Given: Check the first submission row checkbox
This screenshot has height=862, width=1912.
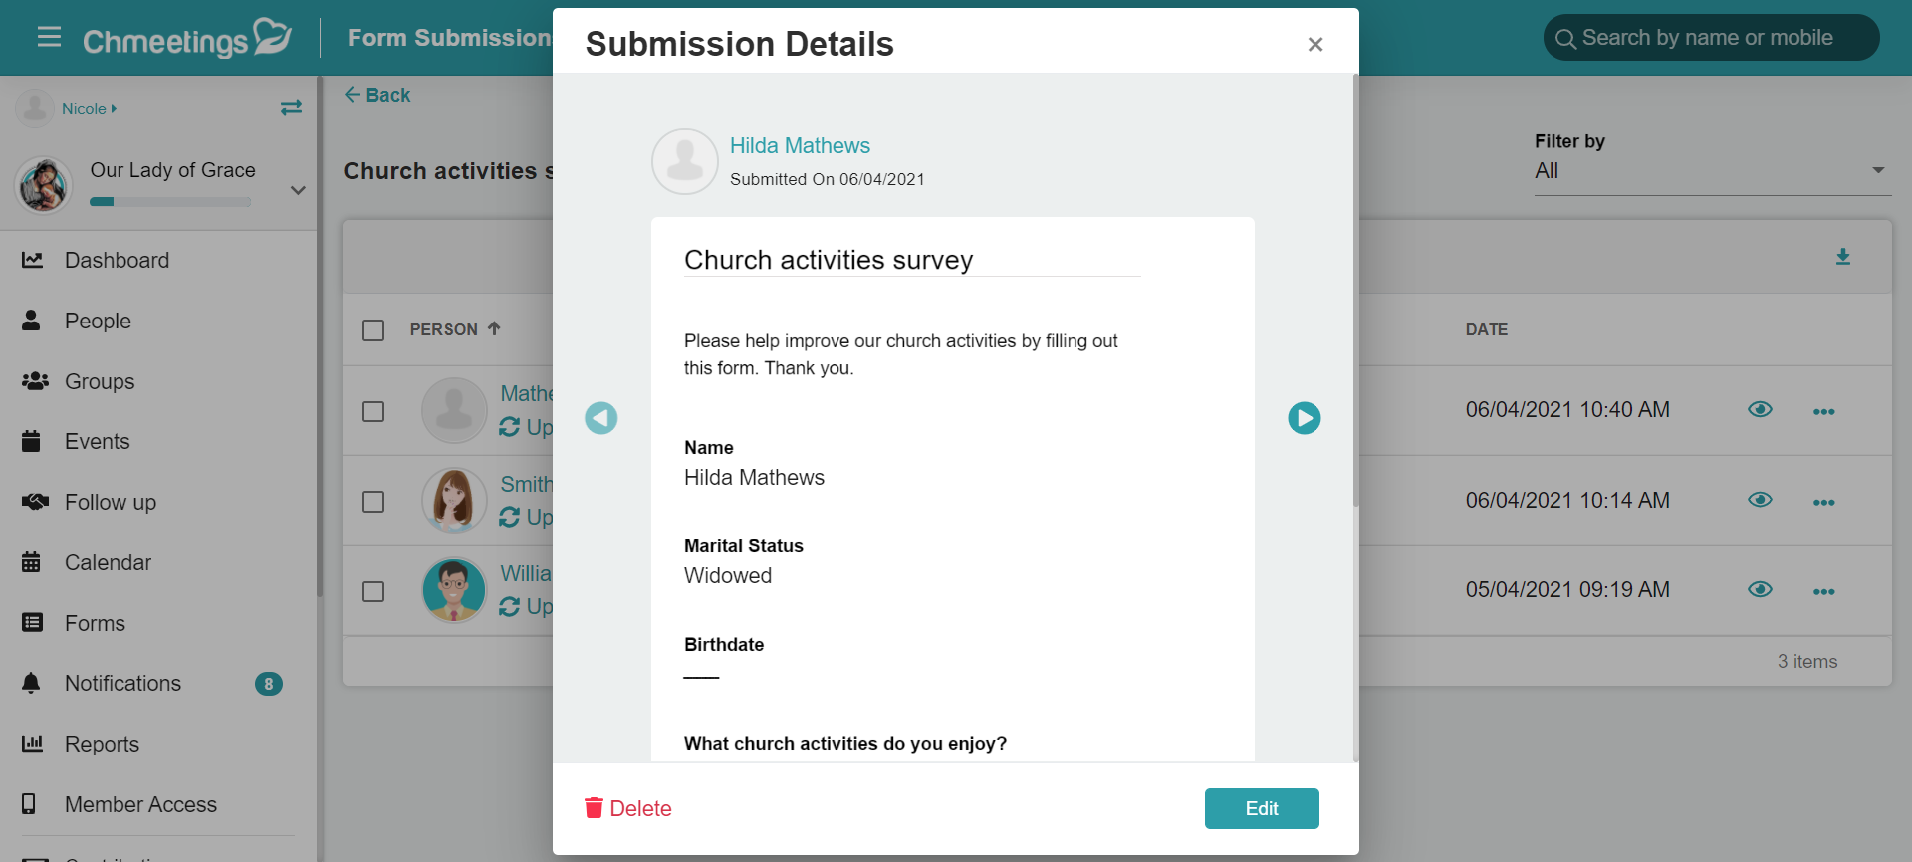Looking at the screenshot, I should (373, 412).
